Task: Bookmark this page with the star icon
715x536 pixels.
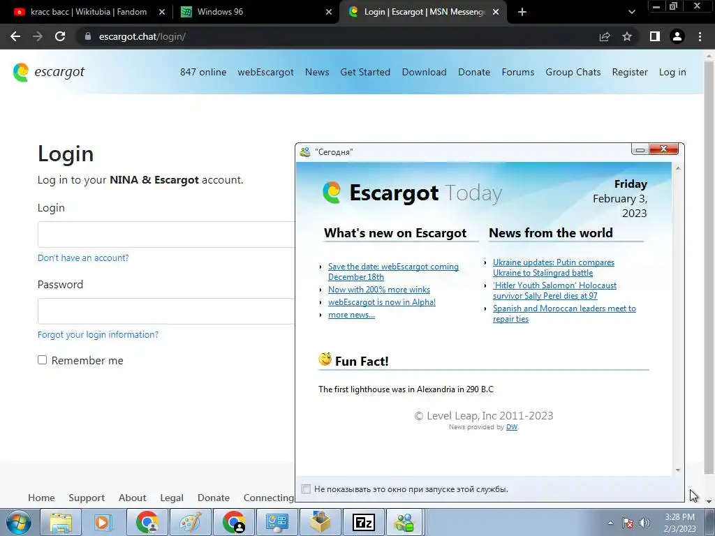Action: click(x=627, y=36)
